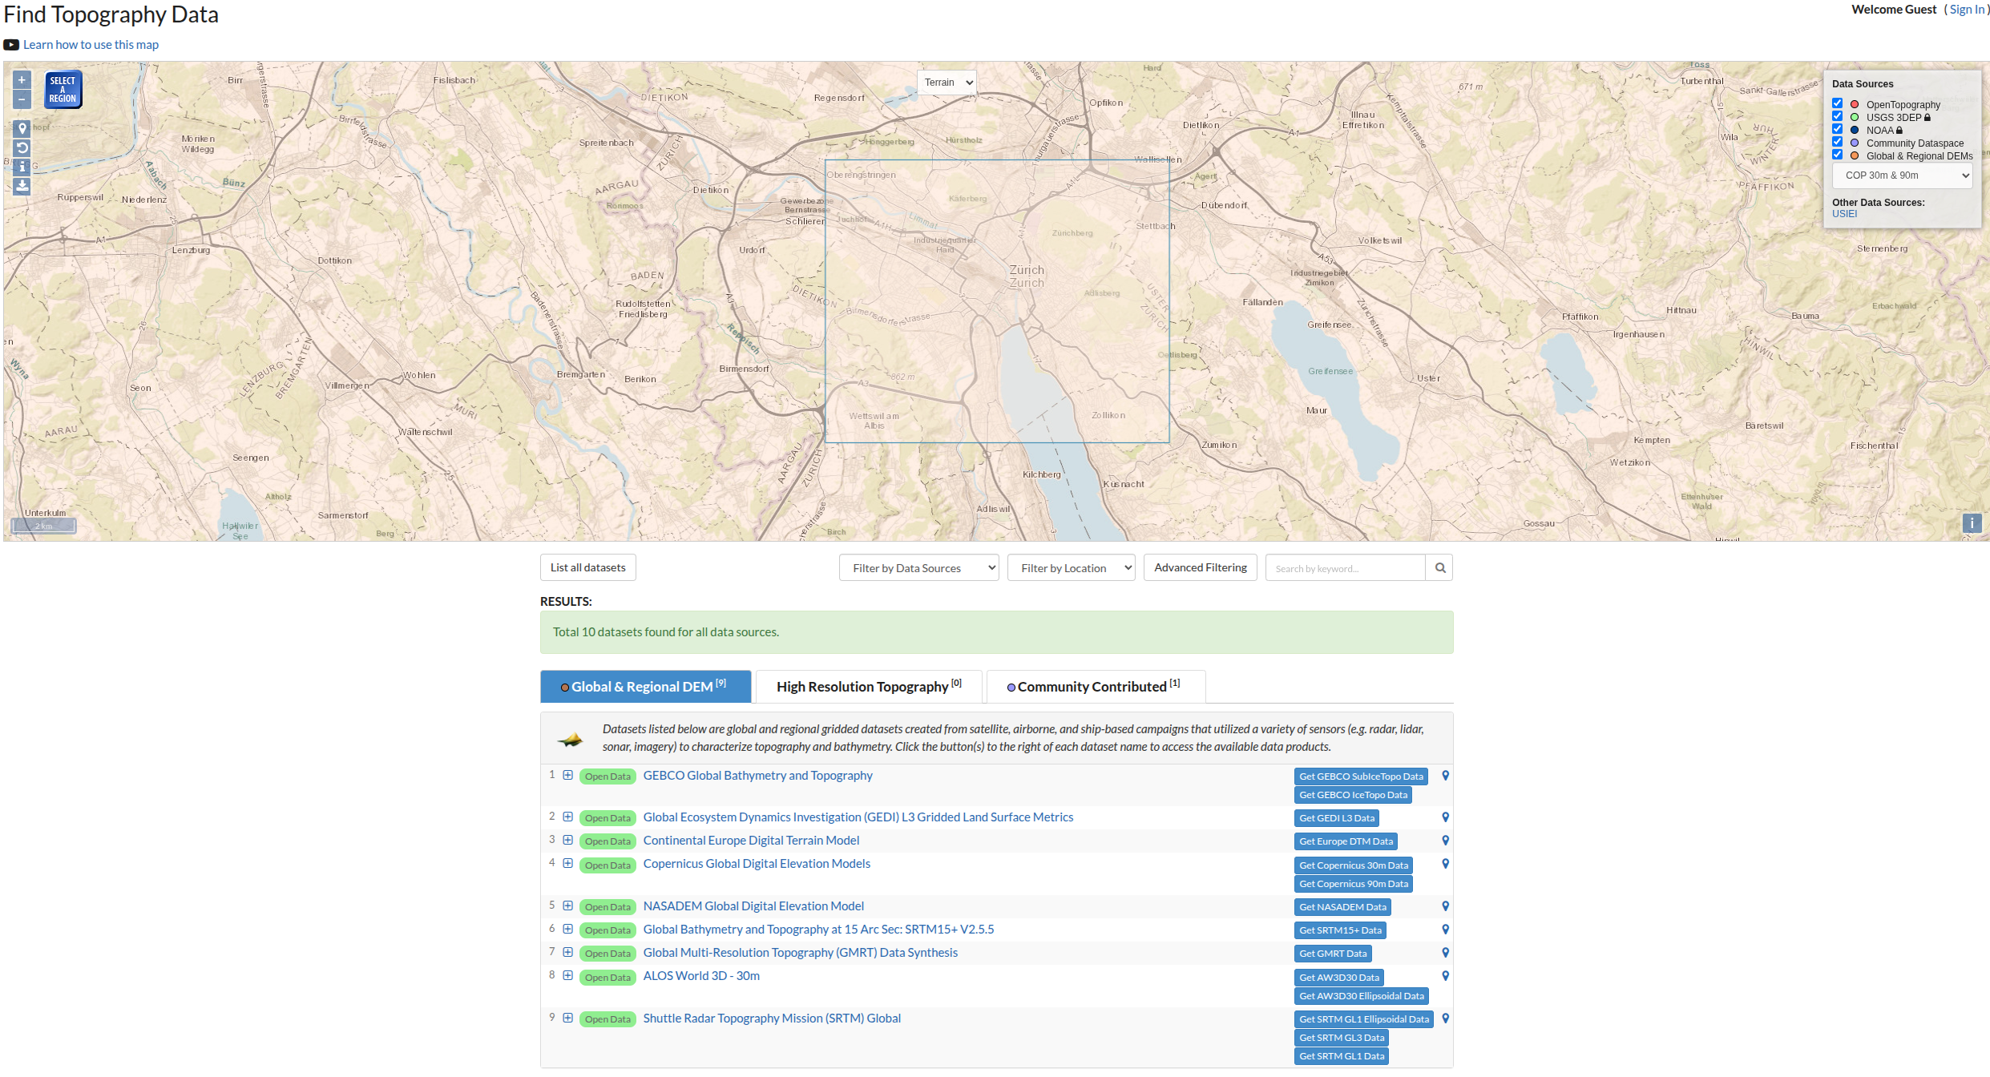1990x1077 pixels.
Task: Open the Filter by Data Sources dropdown
Action: (918, 568)
